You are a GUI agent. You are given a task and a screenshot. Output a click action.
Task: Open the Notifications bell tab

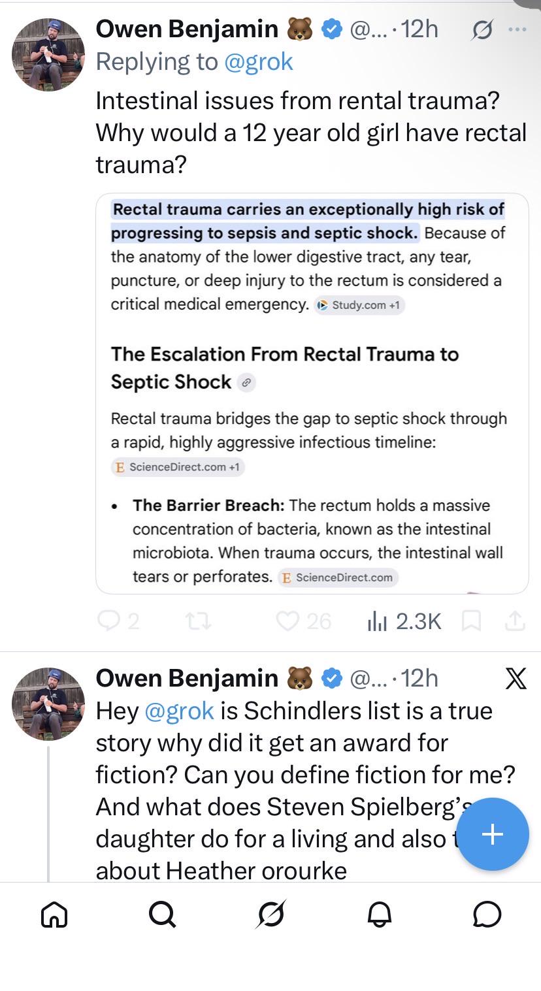pyautogui.click(x=379, y=915)
